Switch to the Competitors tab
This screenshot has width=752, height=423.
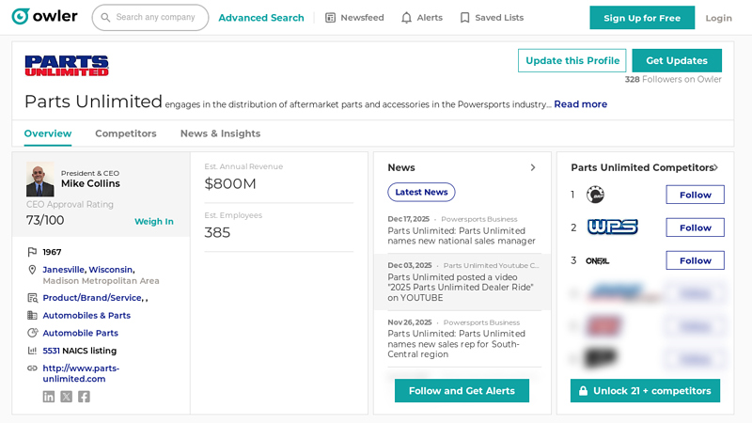click(126, 133)
